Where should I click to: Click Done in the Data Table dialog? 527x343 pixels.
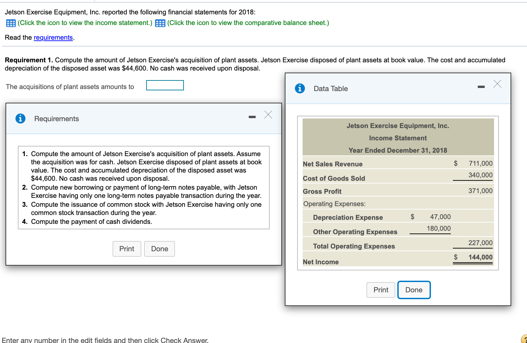[x=414, y=290]
